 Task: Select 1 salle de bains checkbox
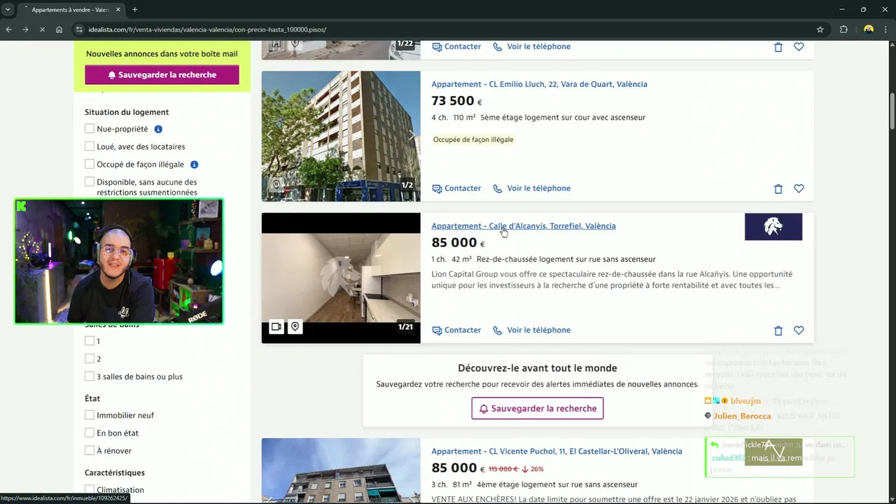click(x=90, y=341)
